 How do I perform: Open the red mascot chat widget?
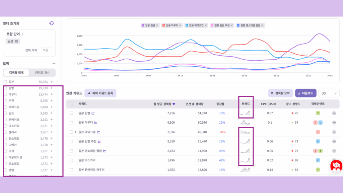pyautogui.click(x=336, y=166)
